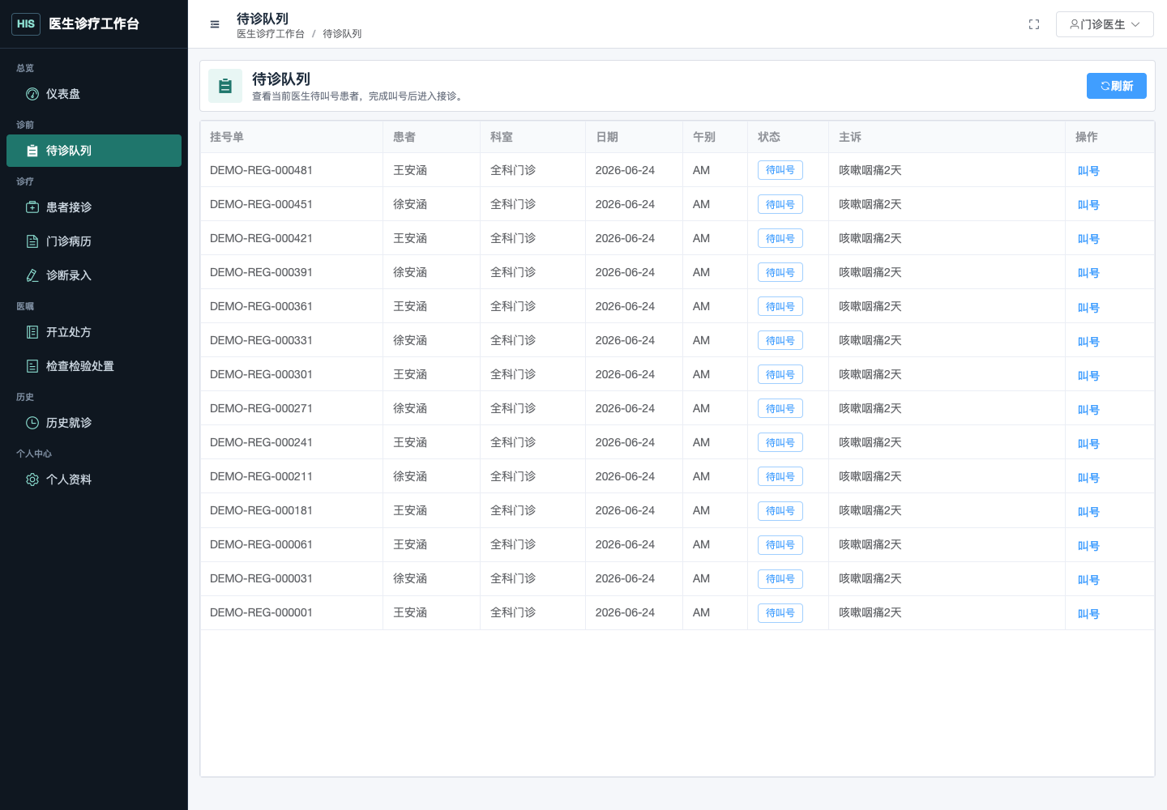Screen dimensions: 1167x810
Task: Click 叫号 for DEMO-REG-000481
Action: pos(1088,171)
